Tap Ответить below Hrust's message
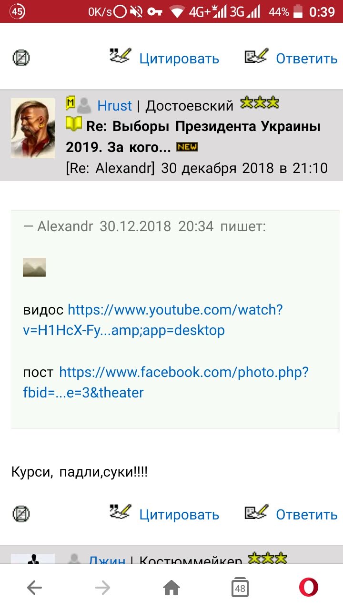This screenshot has width=343, height=610. pyautogui.click(x=307, y=515)
